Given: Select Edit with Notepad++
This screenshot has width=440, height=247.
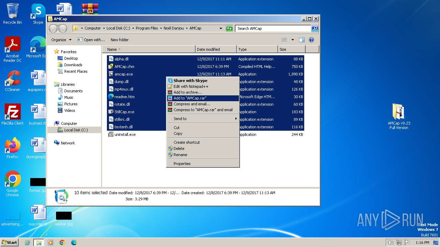Looking at the screenshot, I should [203, 86].
